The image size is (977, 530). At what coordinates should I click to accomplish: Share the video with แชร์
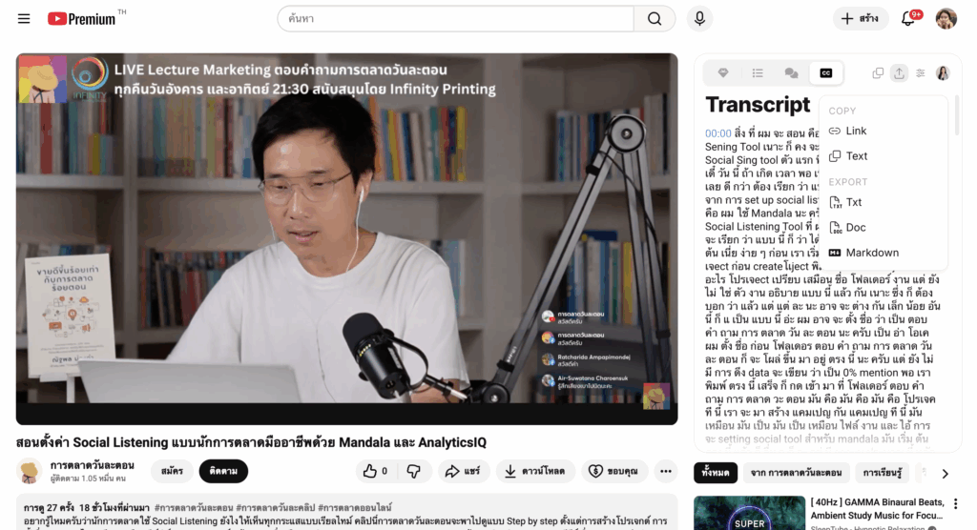[463, 472]
